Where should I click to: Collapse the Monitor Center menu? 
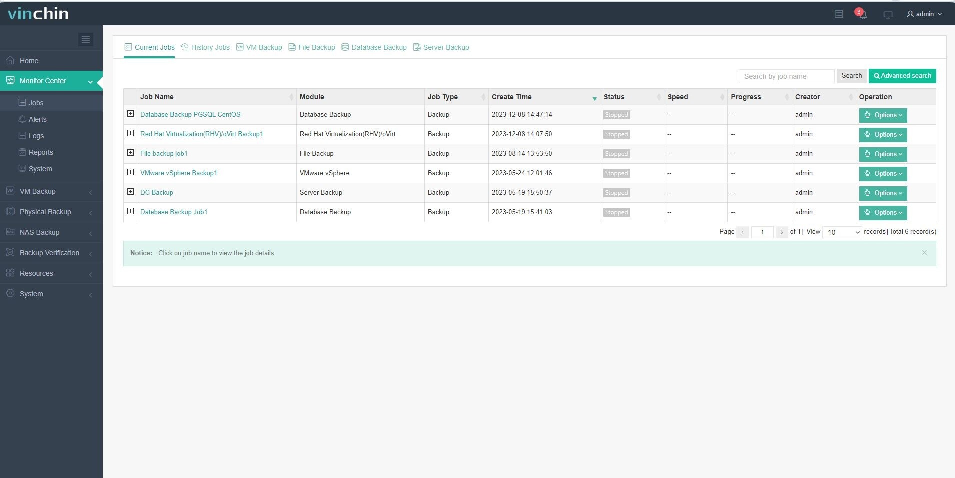[x=51, y=81]
